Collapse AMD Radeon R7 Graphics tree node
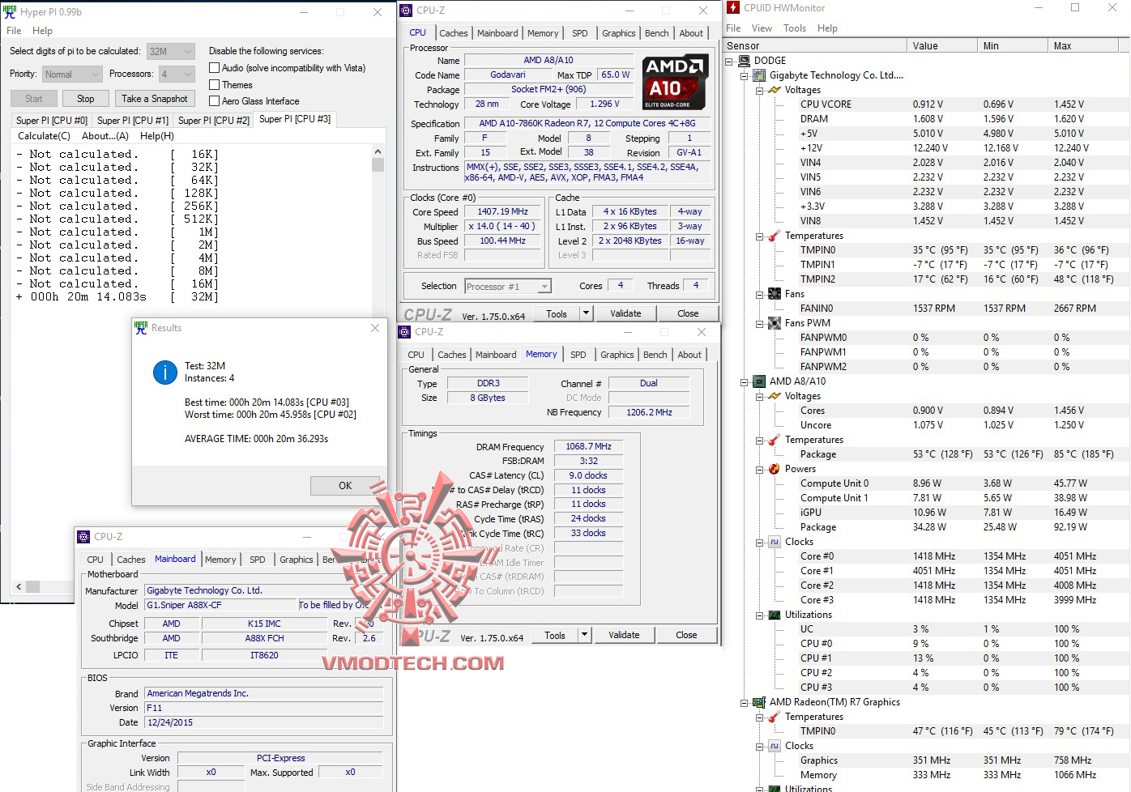This screenshot has width=1131, height=792. (x=745, y=702)
